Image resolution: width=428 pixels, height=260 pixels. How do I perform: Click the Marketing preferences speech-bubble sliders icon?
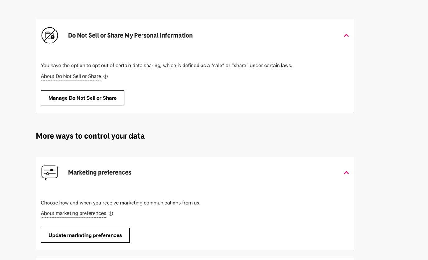coord(50,172)
